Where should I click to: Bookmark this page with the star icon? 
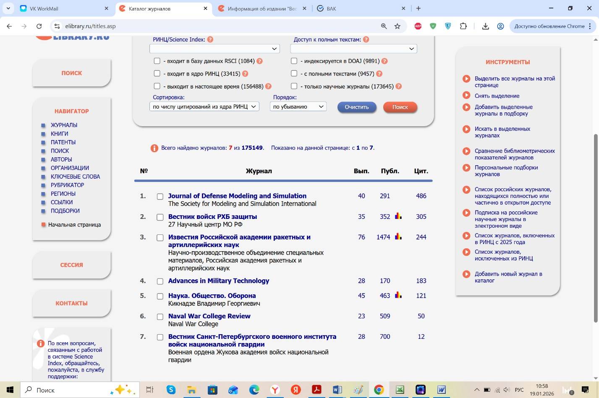tap(397, 26)
